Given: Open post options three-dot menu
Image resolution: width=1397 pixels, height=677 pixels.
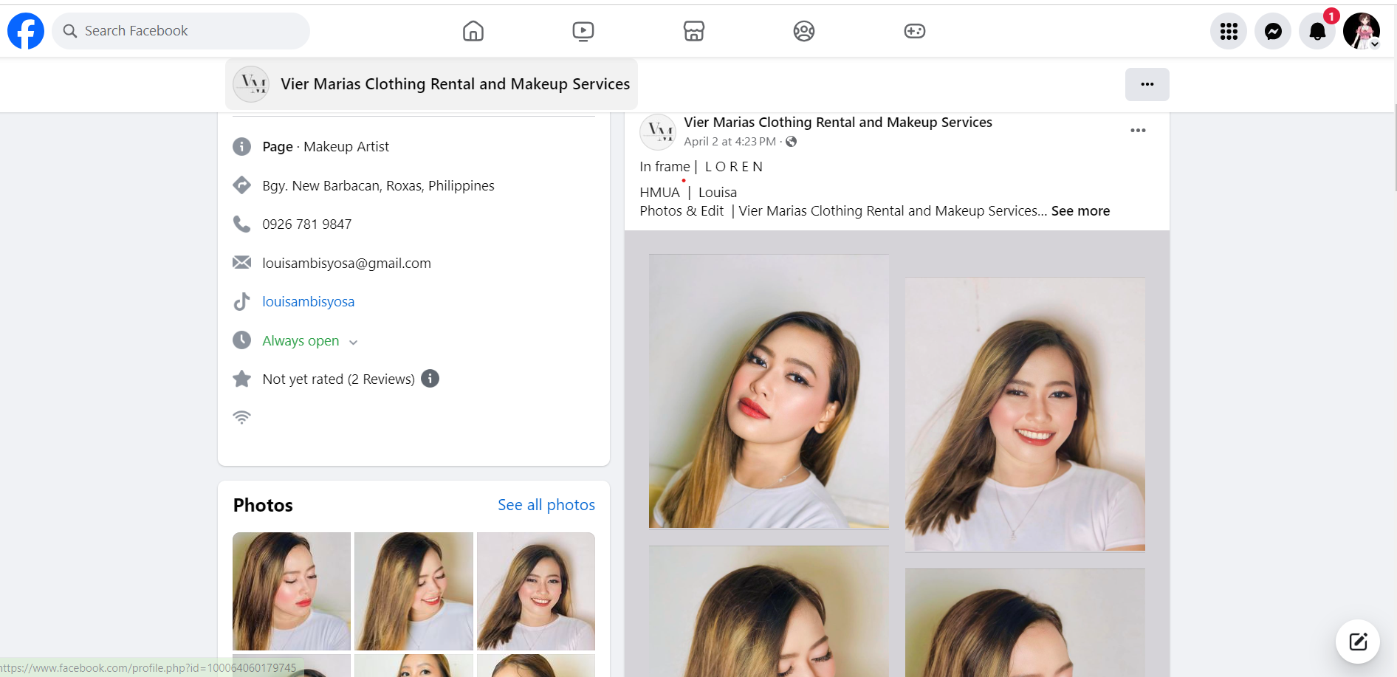Looking at the screenshot, I should coord(1138,131).
